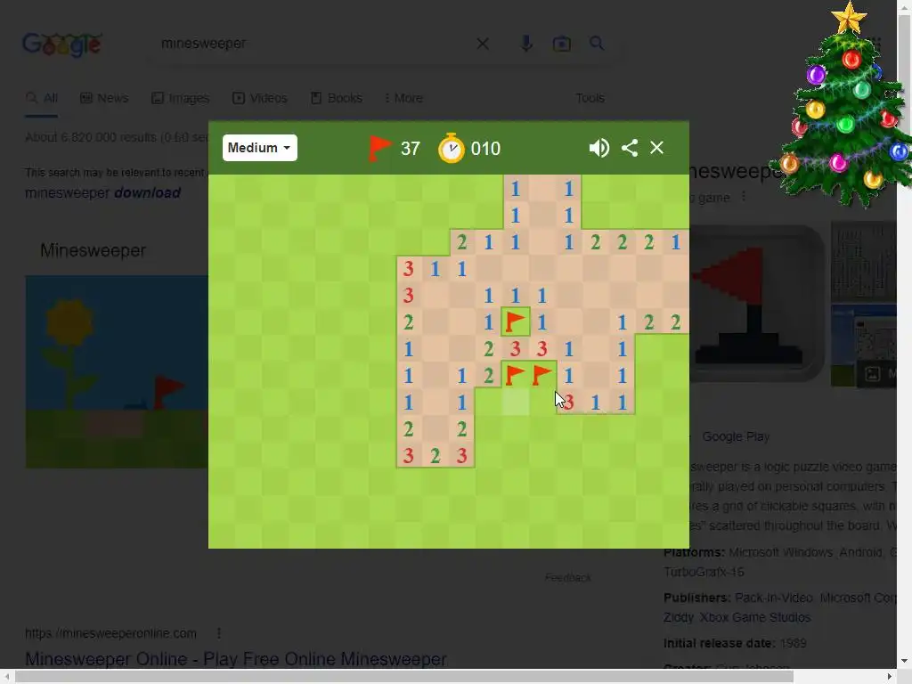
Task: Click the red flag Minesweeper thumbnail
Action: tap(756, 304)
